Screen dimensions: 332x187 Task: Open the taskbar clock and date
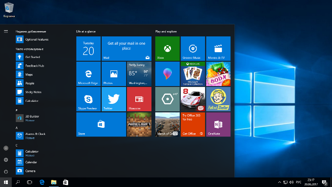point(311,182)
